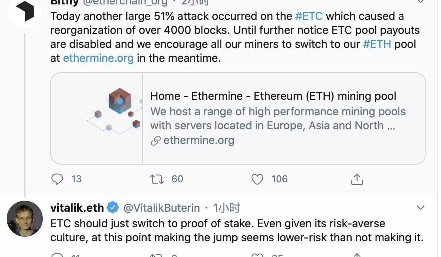The image size is (441, 257).
Task: Click ethermine.org domain in link card
Action: coord(199,140)
